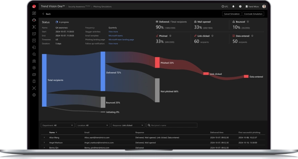Open the Response Link clicked dropdown
Viewport: 298px width, 159px height.
click(x=128, y=125)
